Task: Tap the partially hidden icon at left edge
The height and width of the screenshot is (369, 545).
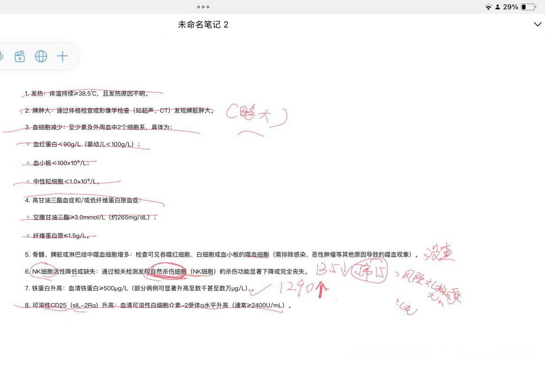Action: pyautogui.click(x=1, y=56)
